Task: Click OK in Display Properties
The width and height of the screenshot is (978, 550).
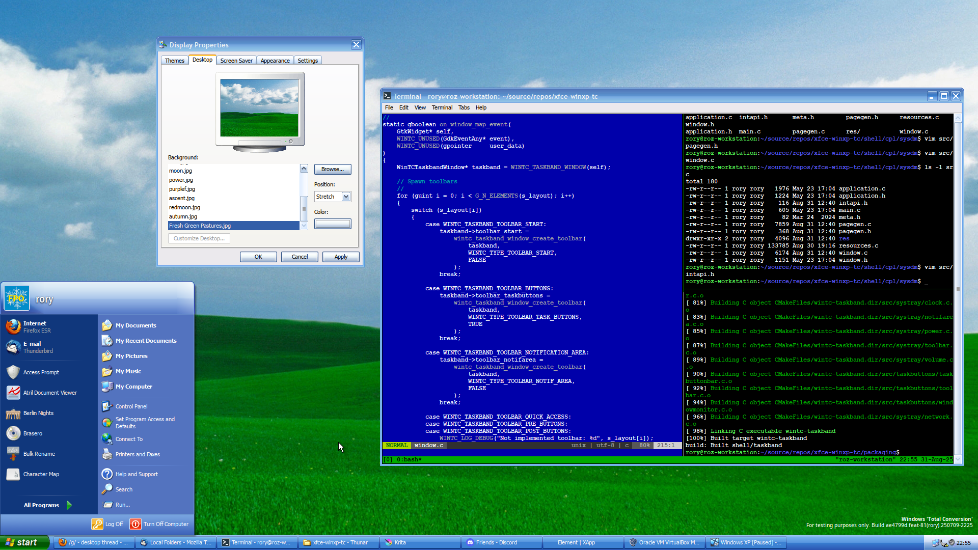Action: pos(258,257)
